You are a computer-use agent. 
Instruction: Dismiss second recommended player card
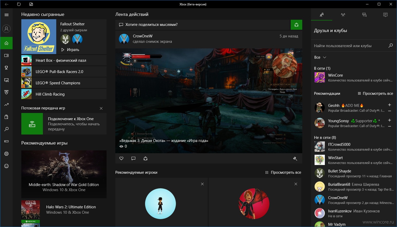(296, 184)
